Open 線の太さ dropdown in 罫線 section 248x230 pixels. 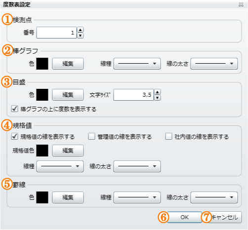tap(214, 197)
